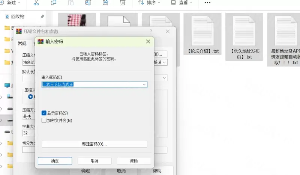Click the Cut scissors icon in toolbar
The height and width of the screenshot is (175, 300).
[x=36, y=3]
